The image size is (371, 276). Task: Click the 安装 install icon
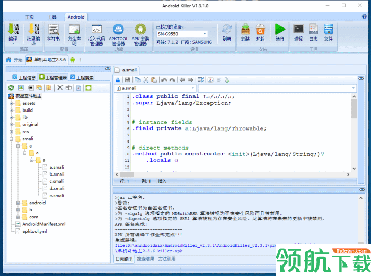[245, 29]
